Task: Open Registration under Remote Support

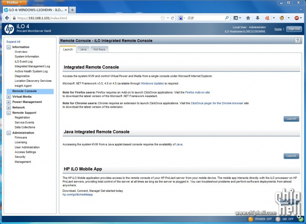Action: [22, 117]
